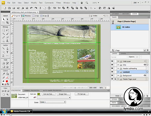Select the Eyedropper tool
151x116 pixels.
coord(4,74)
